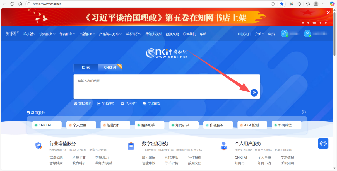Expand the 充值 dropdown menu
This screenshot has width=337, height=171.
[x=259, y=34]
